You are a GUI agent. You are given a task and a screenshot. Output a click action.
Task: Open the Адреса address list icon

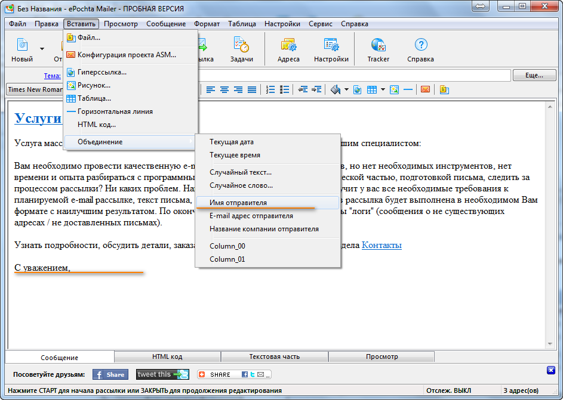tap(288, 45)
